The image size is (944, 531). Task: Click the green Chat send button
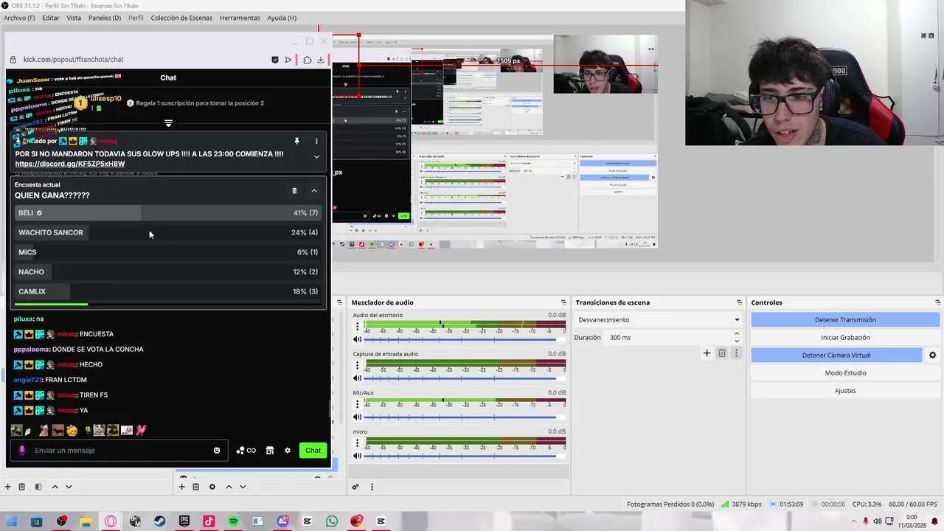313,451
